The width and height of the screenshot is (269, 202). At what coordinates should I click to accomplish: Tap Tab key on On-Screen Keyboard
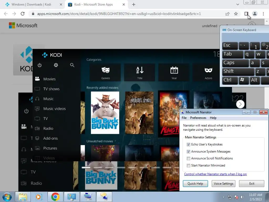click(x=233, y=55)
